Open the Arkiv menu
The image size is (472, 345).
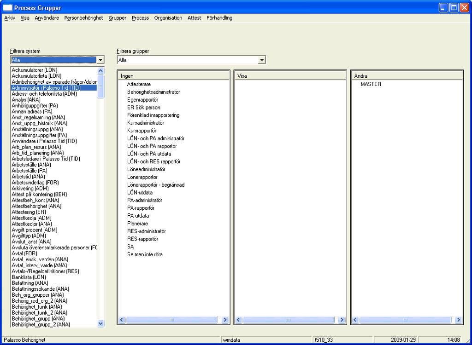tap(10, 18)
